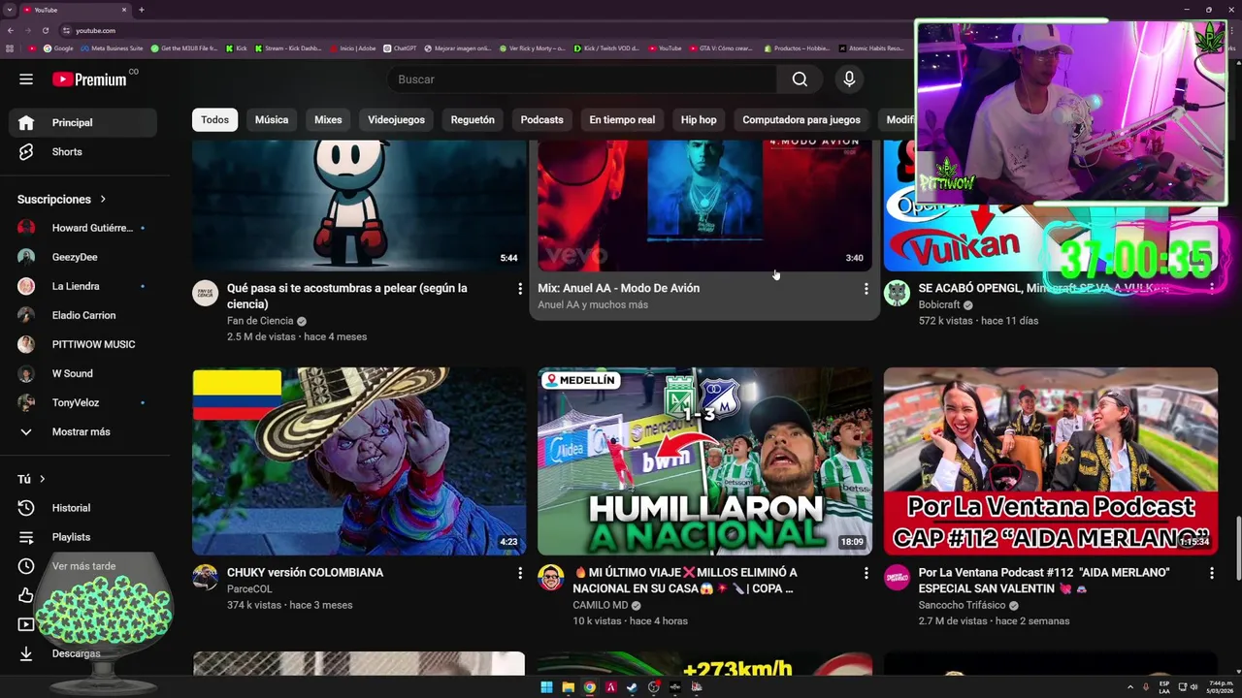Open the Meta Business Suite bookmark
The height and width of the screenshot is (698, 1242).
point(112,48)
